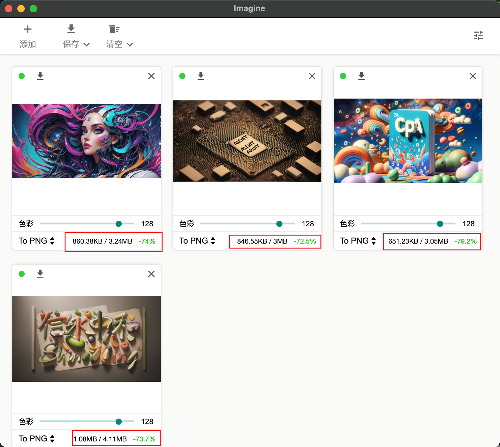Click the 添加 (add) plus icon

click(28, 29)
